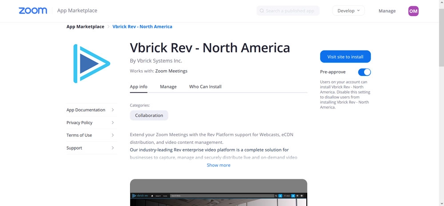Image resolution: width=444 pixels, height=206 pixels.
Task: Click the Zoom logo
Action: tap(33, 11)
